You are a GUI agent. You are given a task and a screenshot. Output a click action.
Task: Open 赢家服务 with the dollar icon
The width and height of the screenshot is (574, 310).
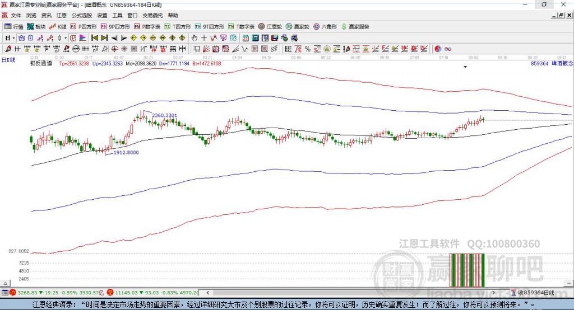click(355, 27)
